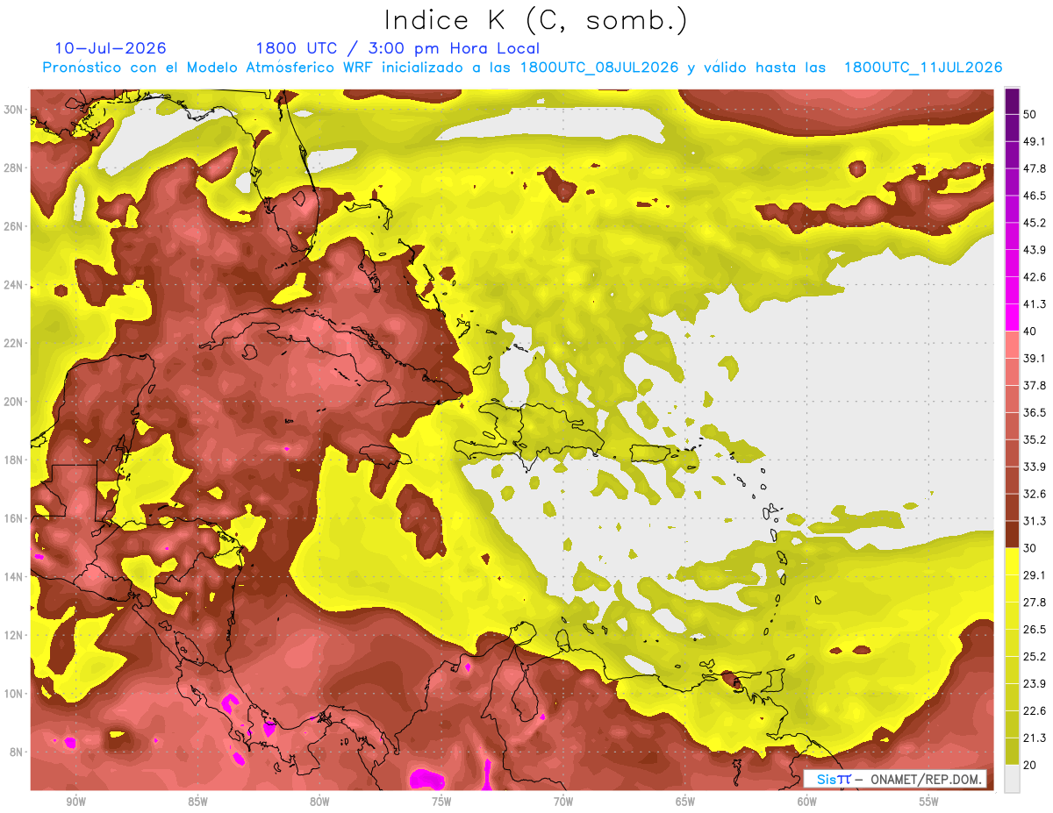This screenshot has width=1053, height=813.
Task: Click the colorbar value 31.3
Action: (x=1035, y=521)
